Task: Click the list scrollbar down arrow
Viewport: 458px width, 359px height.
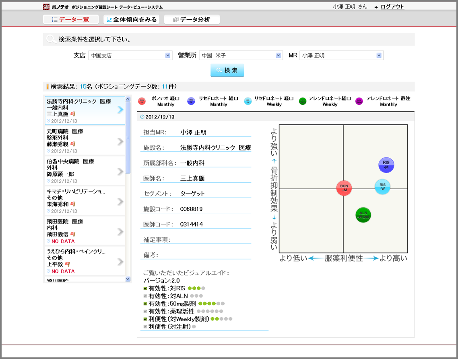Action: tap(128, 279)
